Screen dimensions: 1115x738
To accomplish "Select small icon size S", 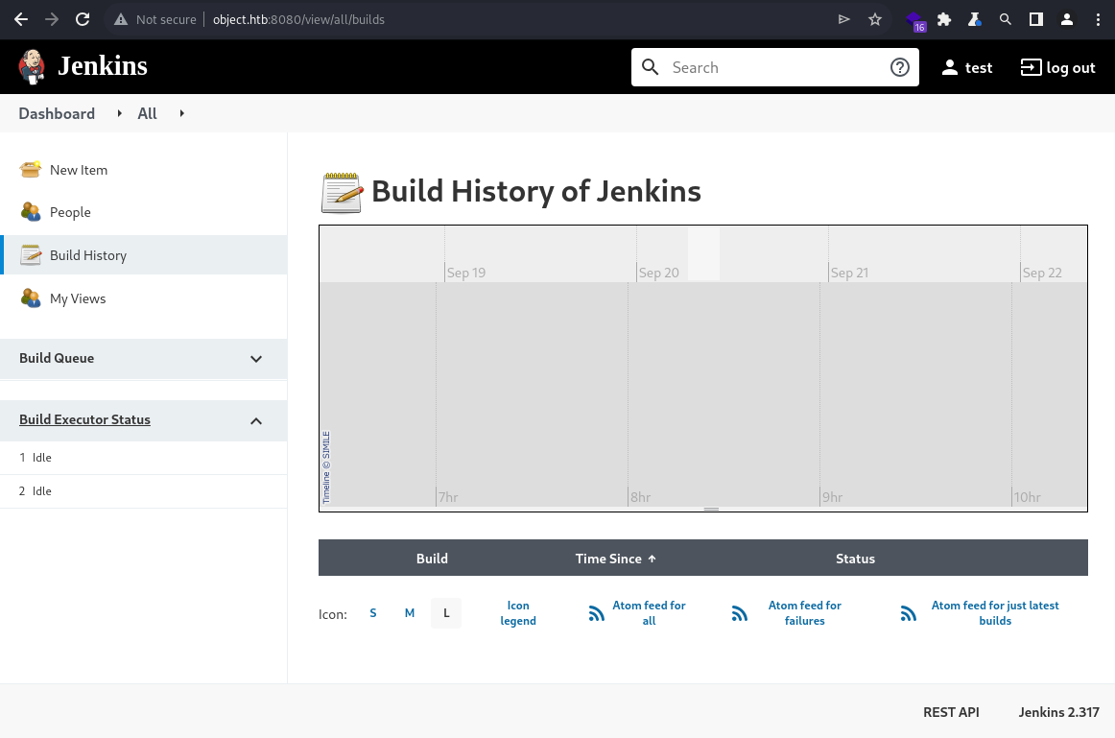I will tap(372, 613).
